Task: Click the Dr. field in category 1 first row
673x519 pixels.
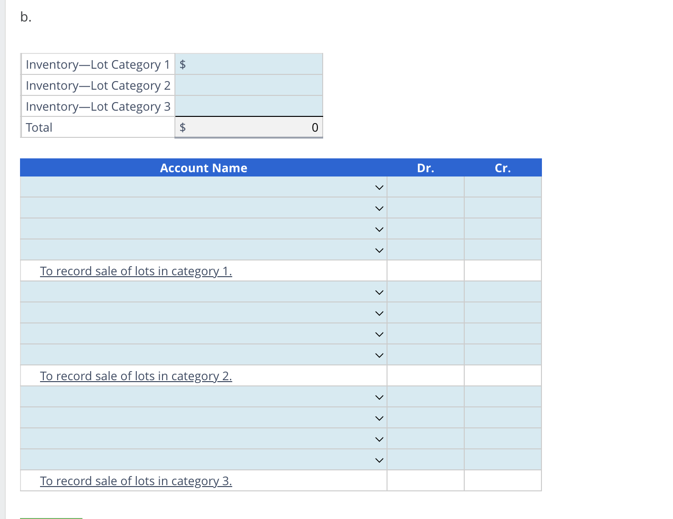Action: click(426, 187)
